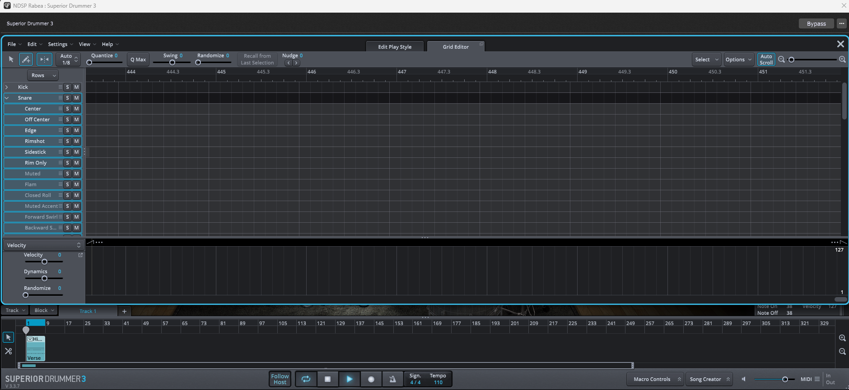Screen dimensions: 849x390
Task: Open the Track dropdown
Action: point(15,310)
